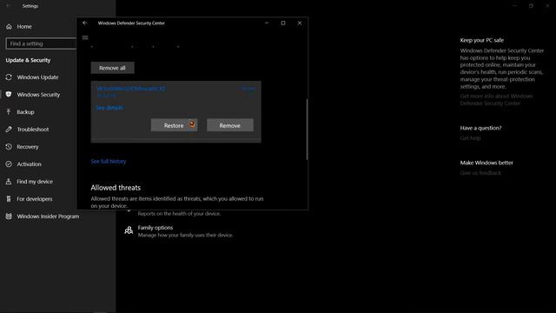Click the Family options people icon
The image size is (556, 313).
click(x=129, y=230)
